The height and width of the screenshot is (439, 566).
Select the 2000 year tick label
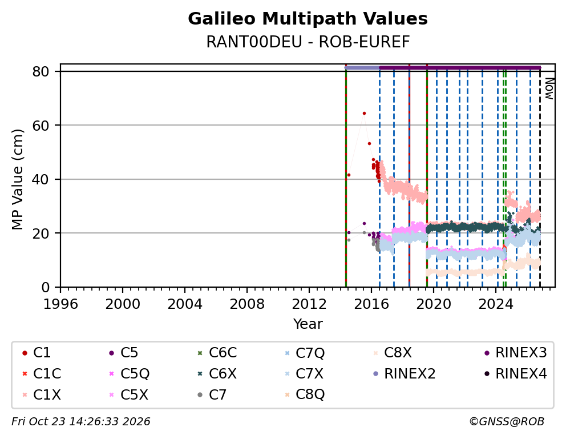[122, 304]
